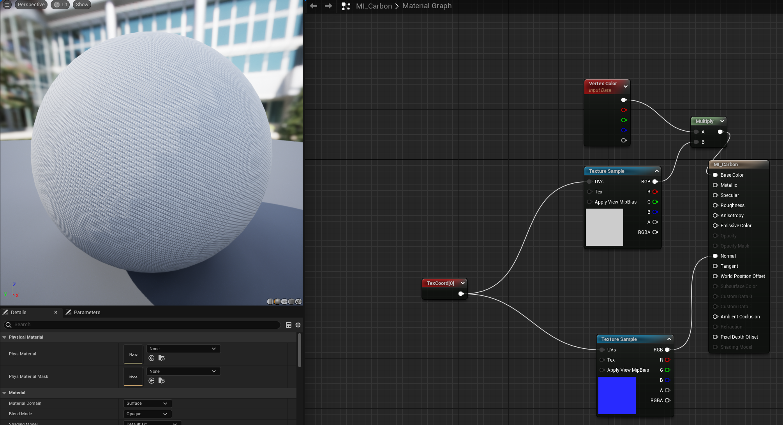Select the cylinder preview mesh icon

(x=270, y=302)
